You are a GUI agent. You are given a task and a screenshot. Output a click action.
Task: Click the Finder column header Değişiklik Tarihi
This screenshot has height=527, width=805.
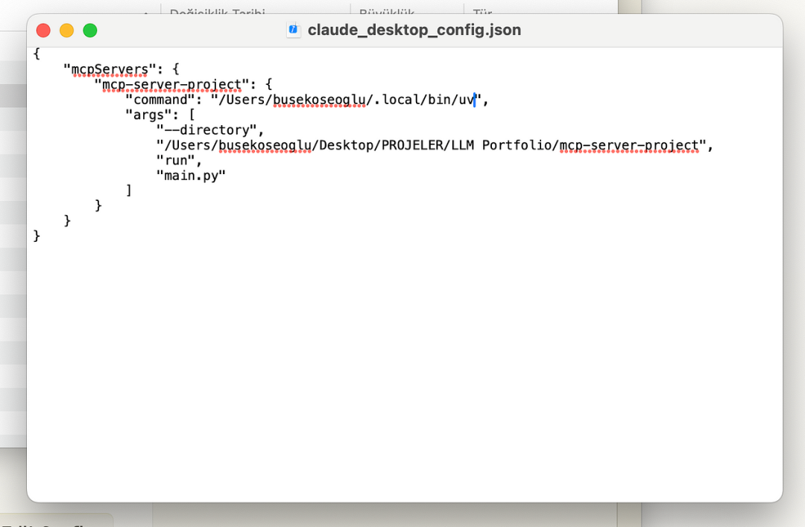[217, 10]
